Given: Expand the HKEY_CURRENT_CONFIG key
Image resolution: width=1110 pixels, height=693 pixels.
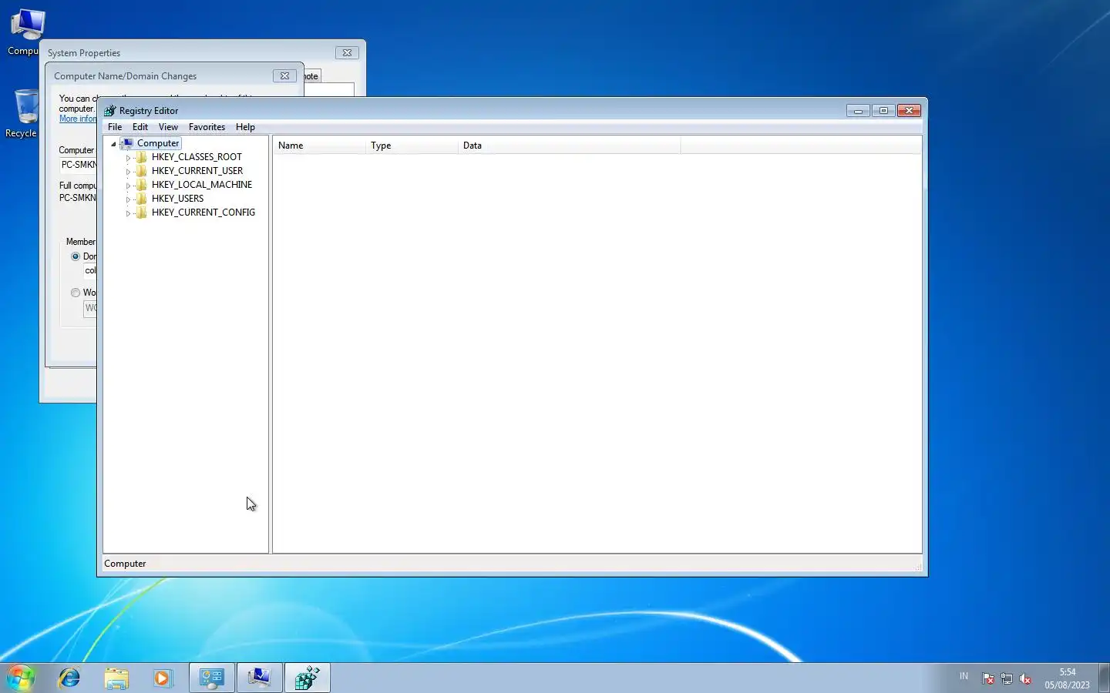Looking at the screenshot, I should tap(128, 213).
